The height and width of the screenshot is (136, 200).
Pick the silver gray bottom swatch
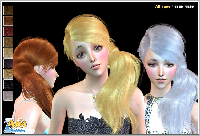pos(8,96)
